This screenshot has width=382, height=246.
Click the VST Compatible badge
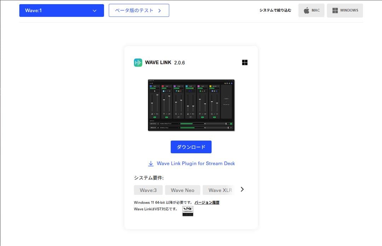click(x=187, y=211)
